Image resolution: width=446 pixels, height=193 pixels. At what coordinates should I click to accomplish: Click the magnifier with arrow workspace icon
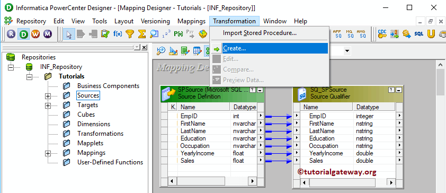(x=161, y=51)
